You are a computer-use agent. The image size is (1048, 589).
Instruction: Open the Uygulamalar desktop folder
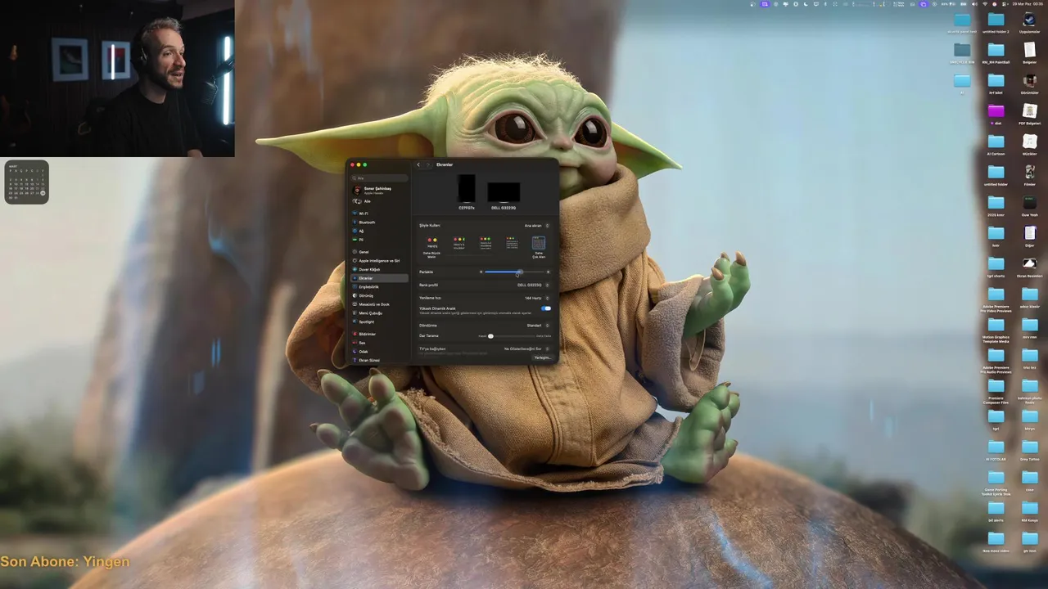[x=1030, y=22]
